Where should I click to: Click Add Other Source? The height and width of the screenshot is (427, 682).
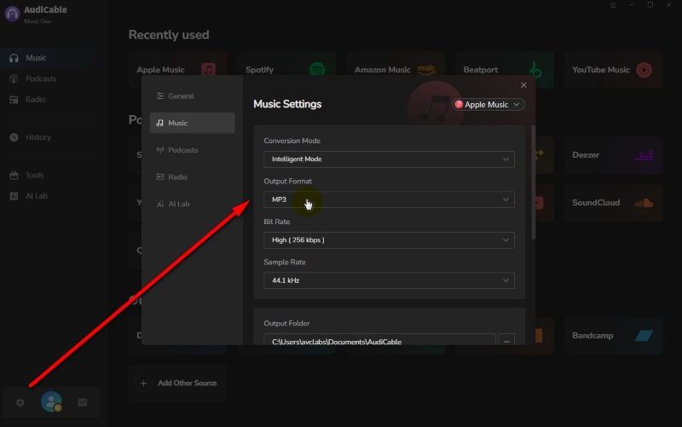[177, 383]
